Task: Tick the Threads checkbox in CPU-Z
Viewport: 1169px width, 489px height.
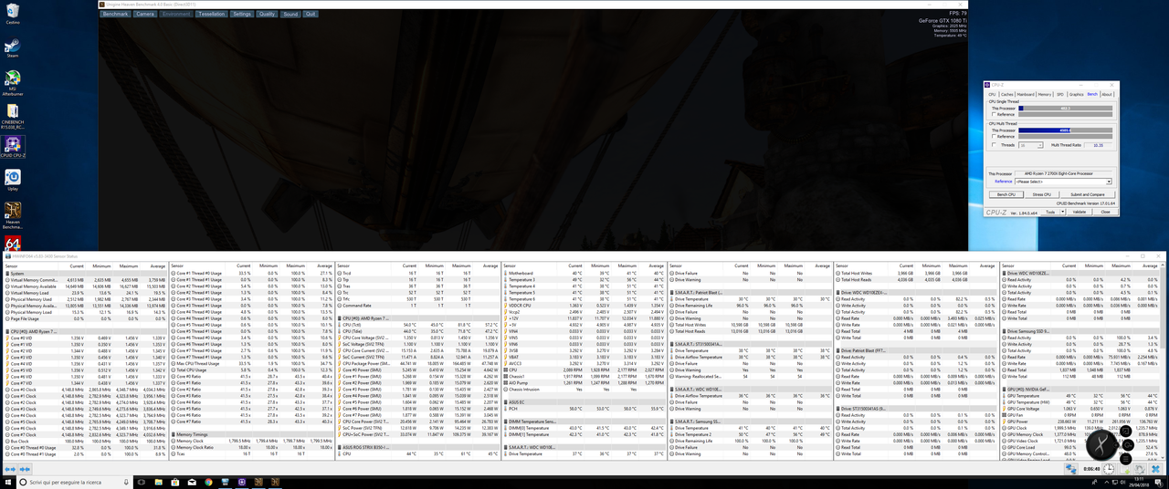Action: coord(994,144)
